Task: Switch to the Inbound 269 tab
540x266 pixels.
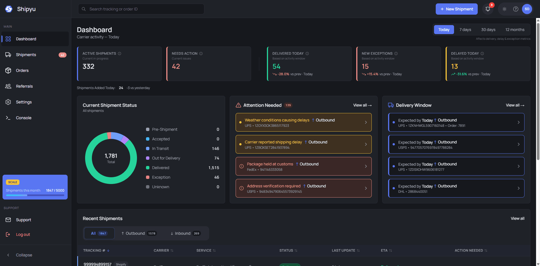Action: tap(186, 233)
